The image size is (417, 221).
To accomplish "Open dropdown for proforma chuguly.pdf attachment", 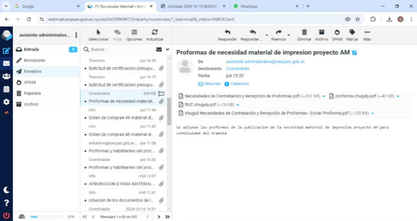I will point(398,96).
